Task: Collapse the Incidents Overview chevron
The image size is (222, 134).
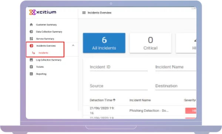Action: (x=73, y=45)
